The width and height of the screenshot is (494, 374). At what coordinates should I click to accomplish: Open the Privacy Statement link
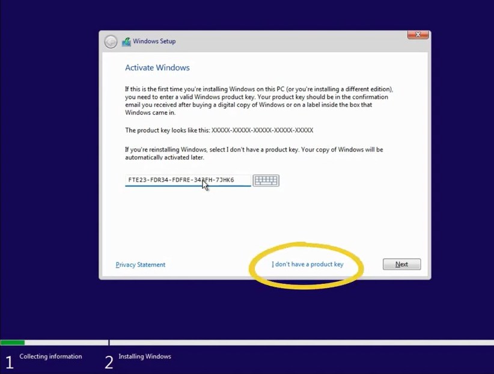click(x=141, y=265)
